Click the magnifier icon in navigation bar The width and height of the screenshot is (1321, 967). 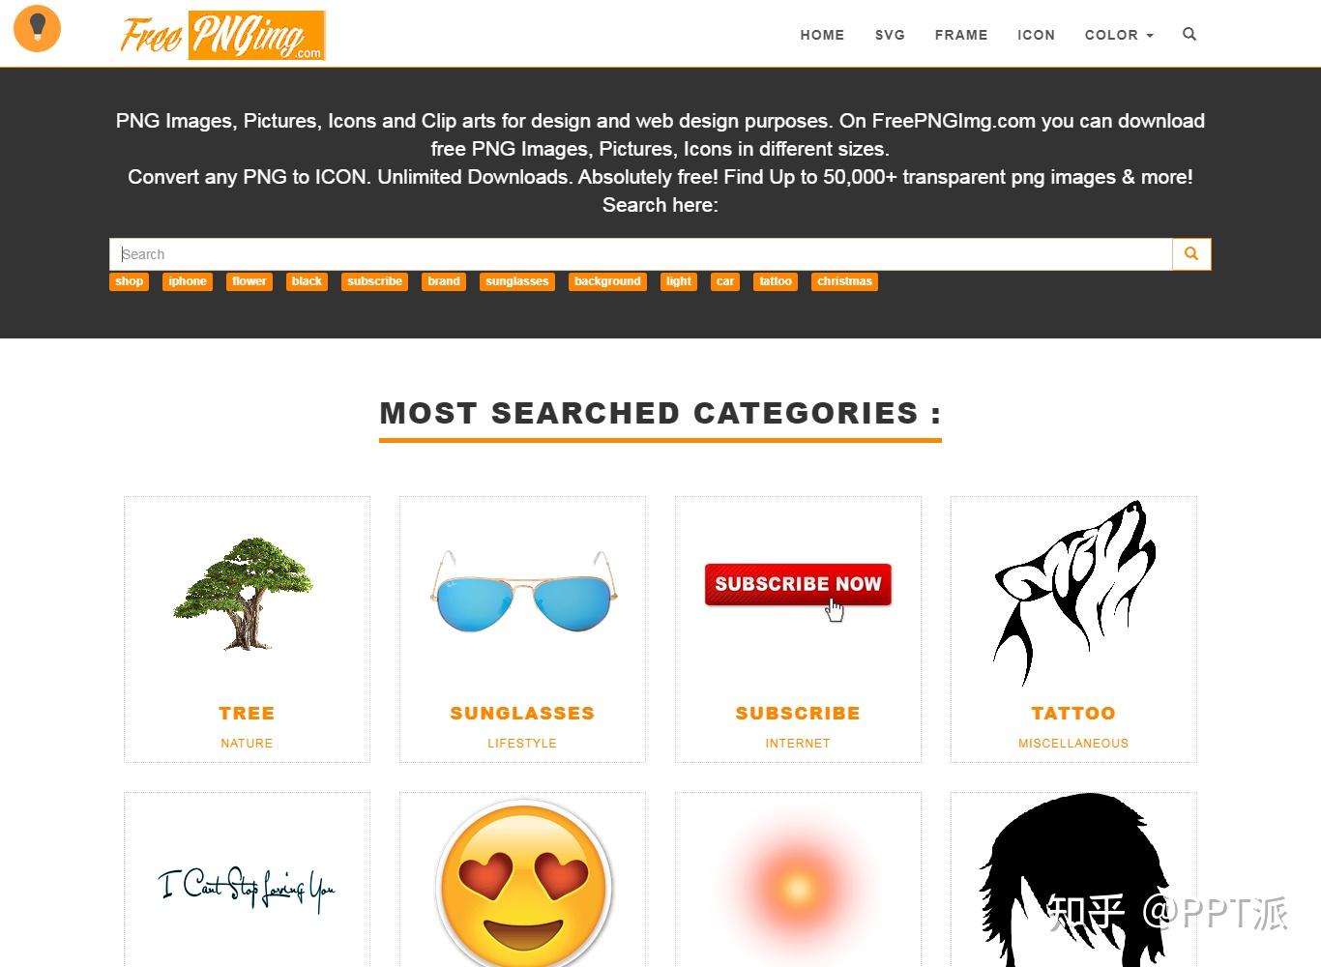(x=1189, y=34)
